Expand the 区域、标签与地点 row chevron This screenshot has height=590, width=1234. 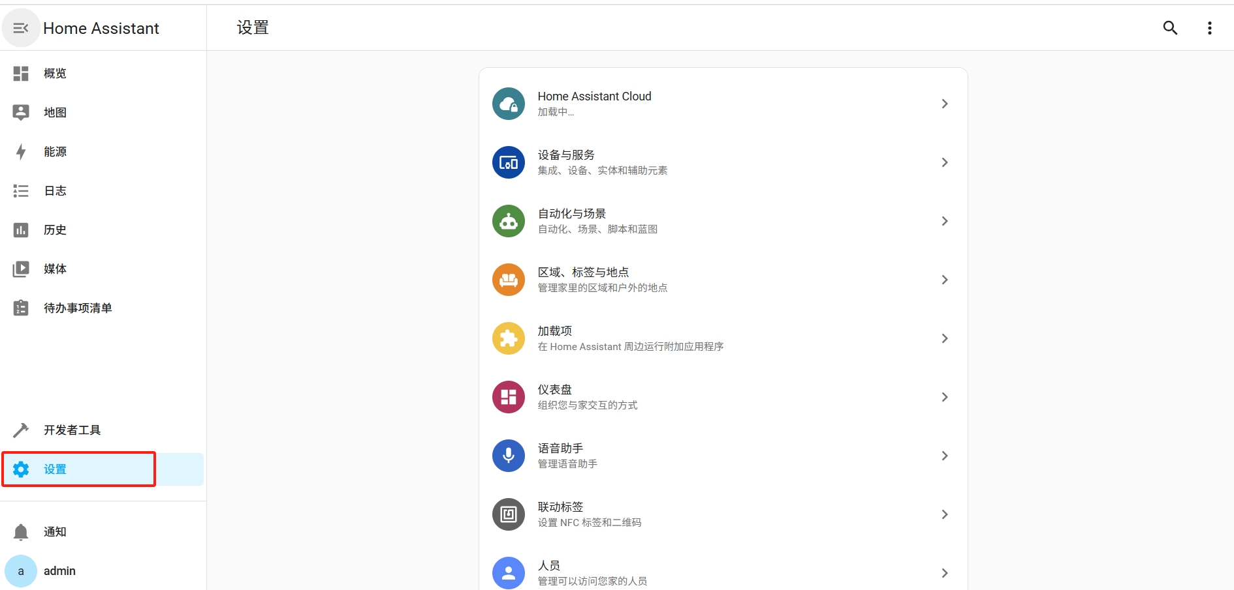click(x=945, y=280)
